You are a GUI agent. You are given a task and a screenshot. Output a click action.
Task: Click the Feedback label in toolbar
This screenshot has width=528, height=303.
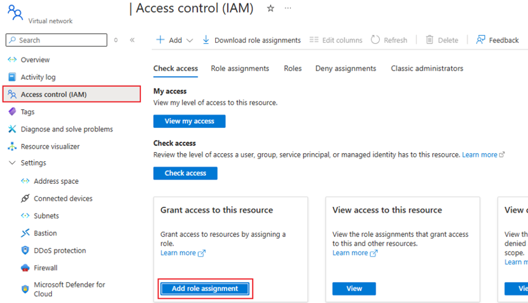click(504, 40)
